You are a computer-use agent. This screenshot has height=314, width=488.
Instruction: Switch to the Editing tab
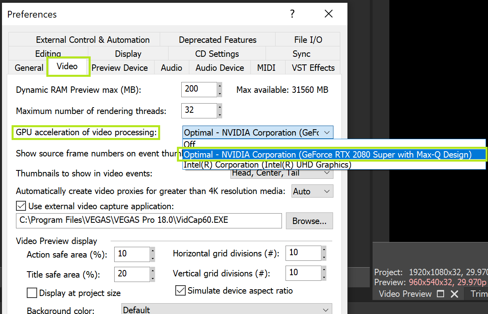click(48, 54)
